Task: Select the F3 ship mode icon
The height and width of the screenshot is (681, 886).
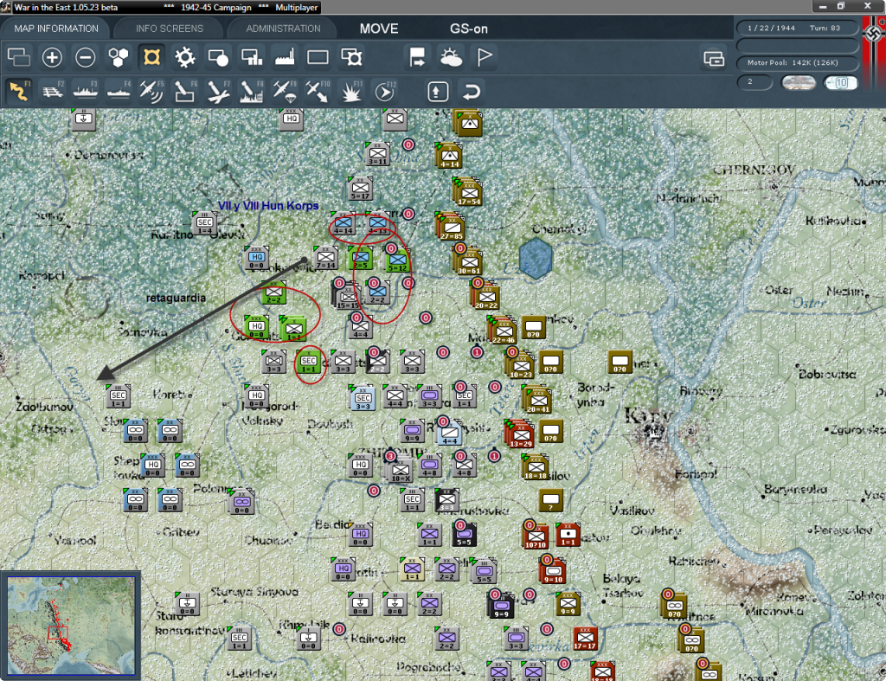Action: [x=86, y=91]
